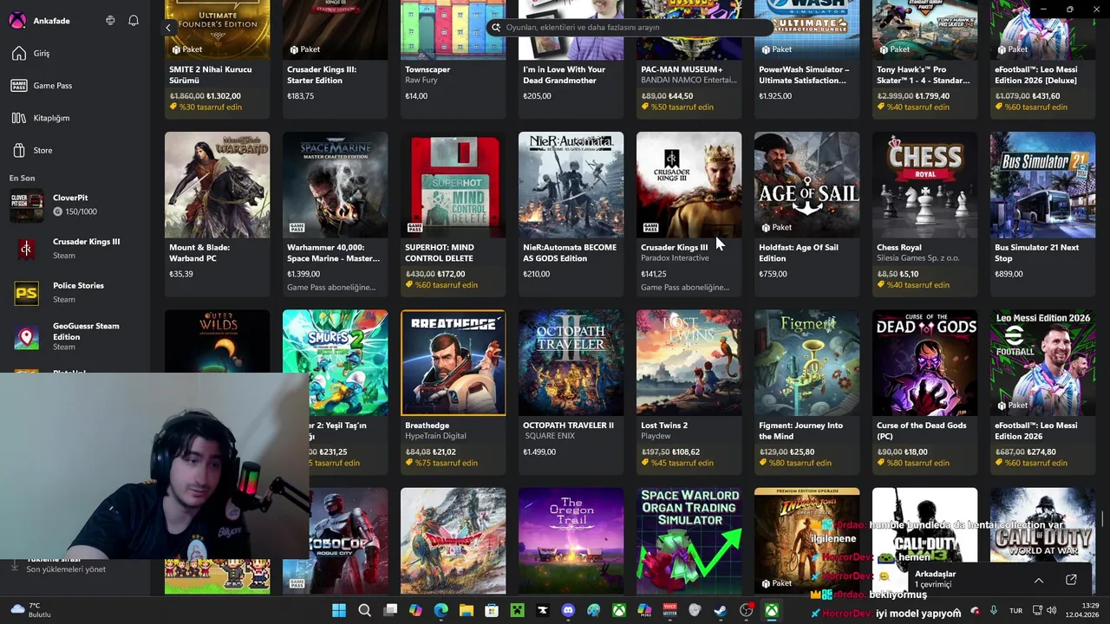Open The Oregon Trail cover
The width and height of the screenshot is (1110, 624).
tap(571, 541)
